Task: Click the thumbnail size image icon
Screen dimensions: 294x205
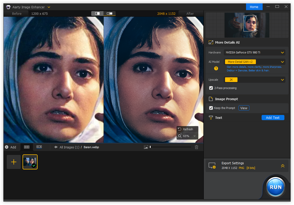Action: pyautogui.click(x=146, y=147)
